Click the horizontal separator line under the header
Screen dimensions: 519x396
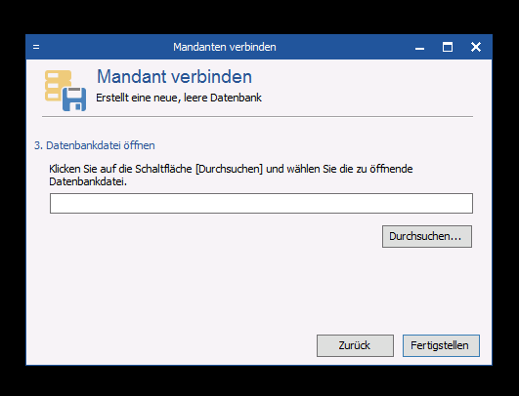[x=257, y=117]
